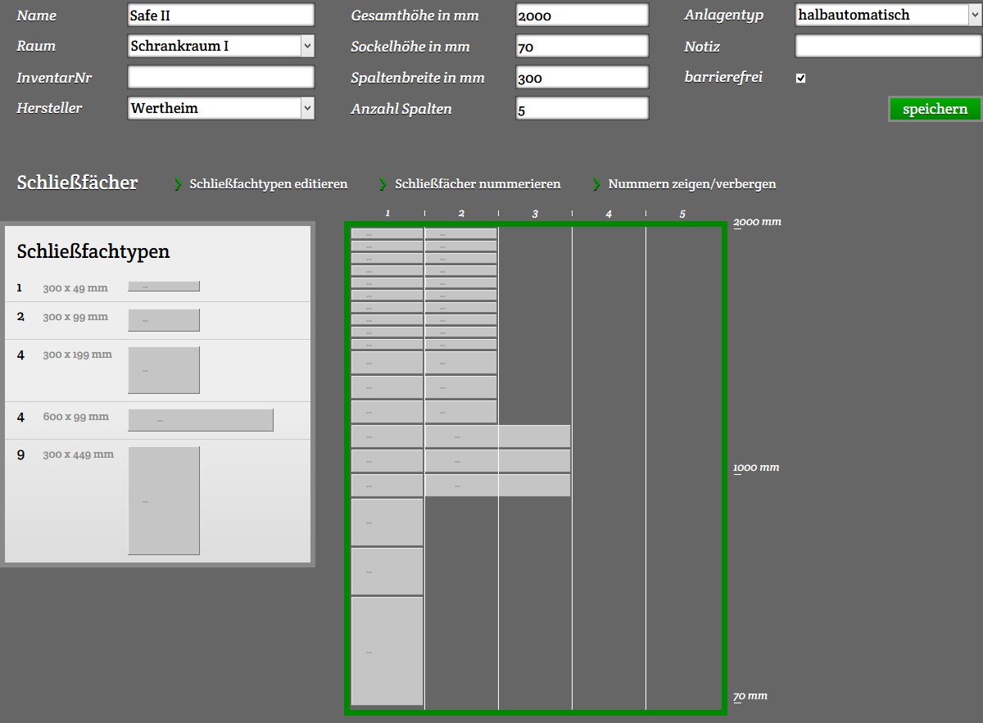Click the chevron icon before Nummern zeigen/verbergen

tap(596, 185)
